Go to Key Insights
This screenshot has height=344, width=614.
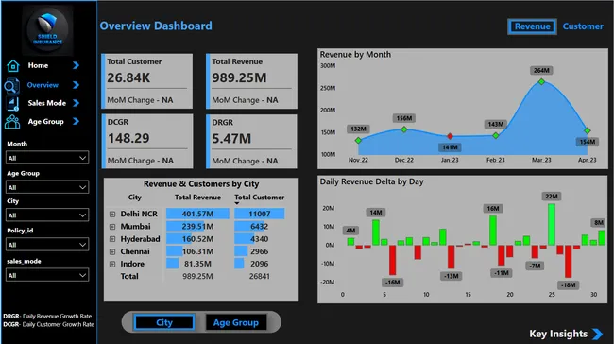(x=558, y=334)
